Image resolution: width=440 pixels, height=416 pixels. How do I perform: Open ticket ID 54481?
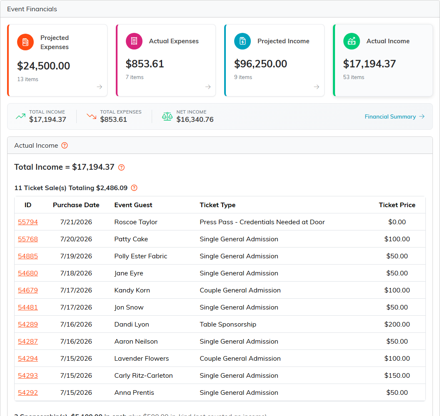point(28,307)
